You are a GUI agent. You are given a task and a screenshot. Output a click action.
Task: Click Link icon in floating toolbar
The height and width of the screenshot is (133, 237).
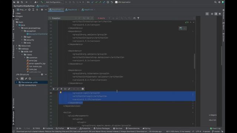pyautogui.click(x=69, y=89)
